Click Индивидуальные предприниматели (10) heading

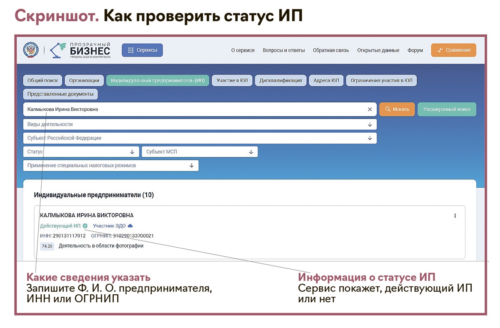[x=94, y=195]
